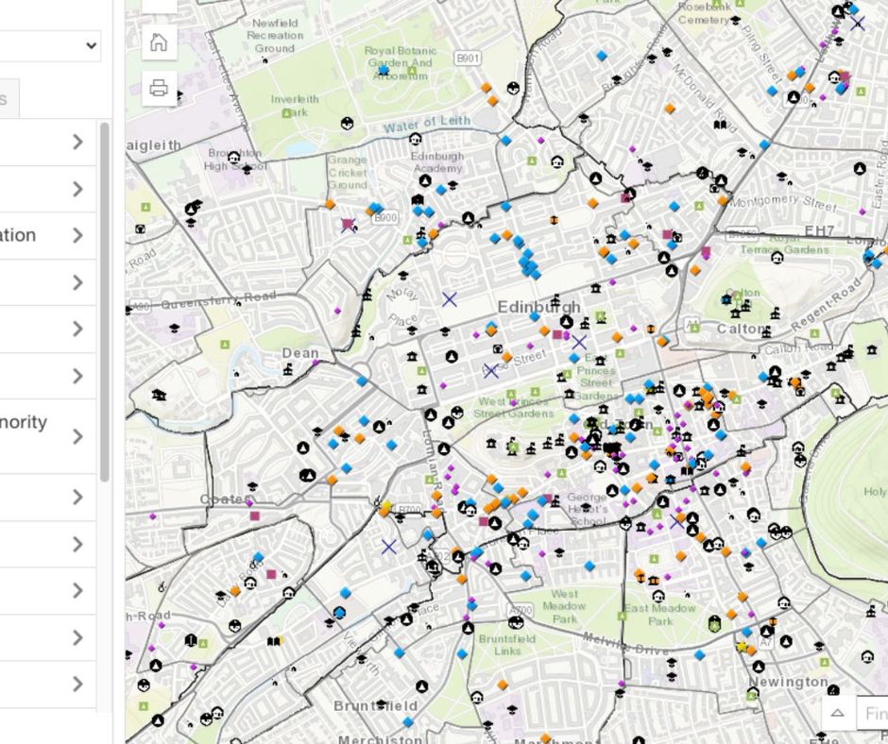Click pink square marker near Coates label
888x744 pixels.
pyautogui.click(x=254, y=516)
